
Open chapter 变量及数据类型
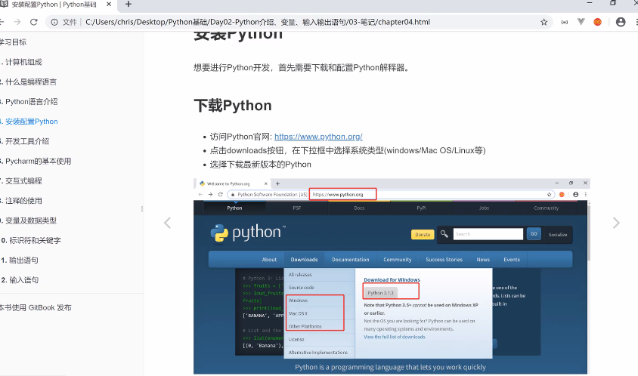coord(29,220)
